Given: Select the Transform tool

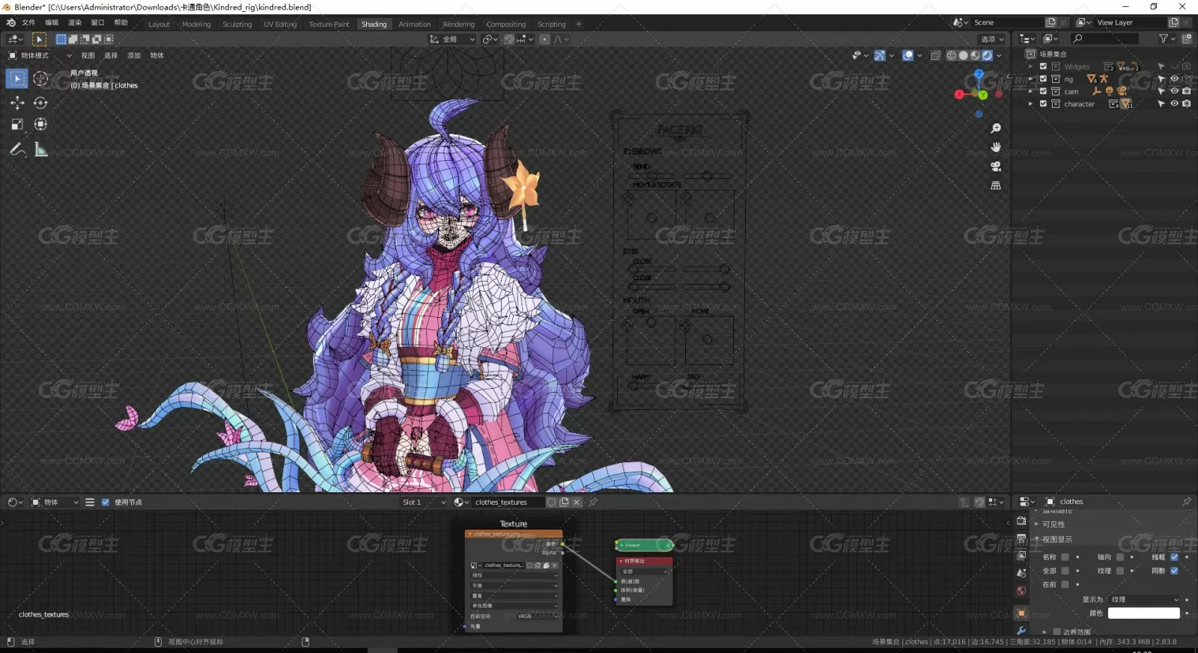Looking at the screenshot, I should coord(40,124).
